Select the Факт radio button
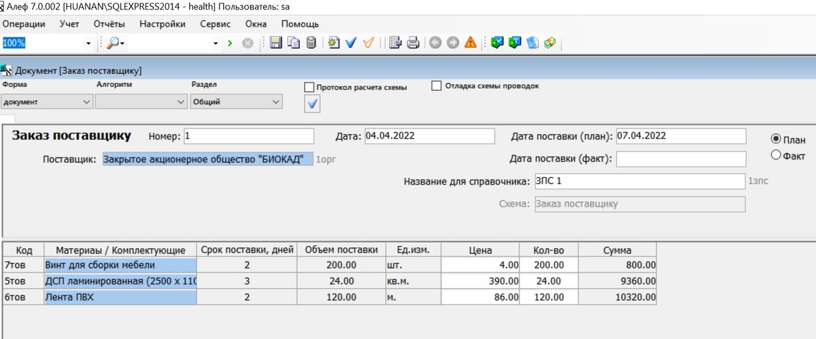 [x=776, y=155]
